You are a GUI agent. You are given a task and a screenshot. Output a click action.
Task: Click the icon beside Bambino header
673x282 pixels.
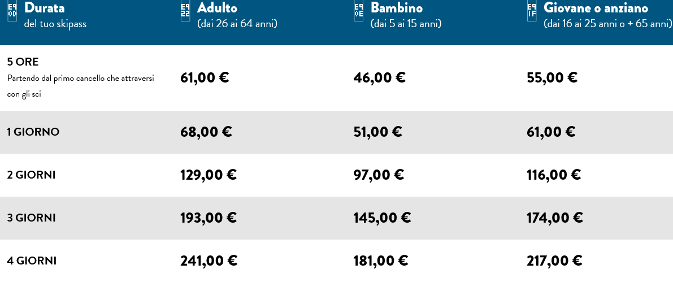358,11
